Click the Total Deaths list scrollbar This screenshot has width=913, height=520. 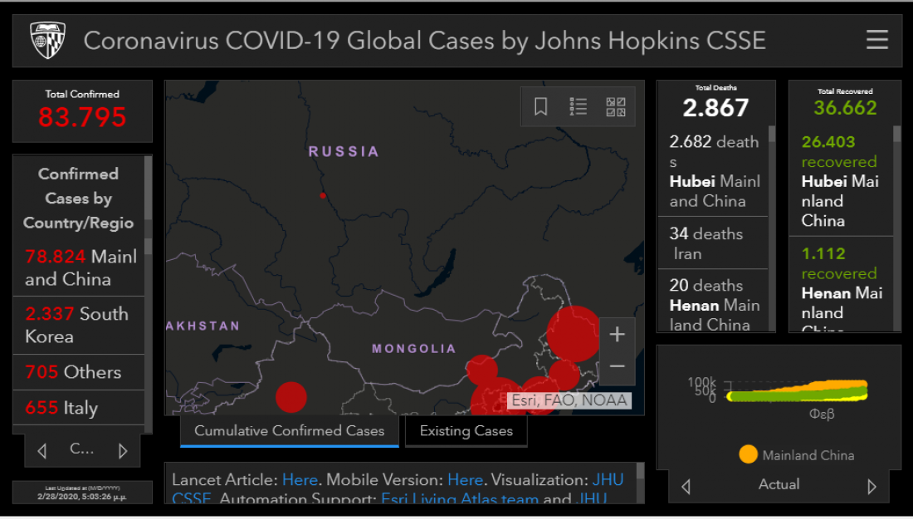click(771, 224)
